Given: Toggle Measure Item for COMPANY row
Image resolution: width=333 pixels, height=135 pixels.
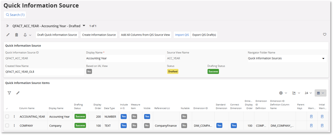Looking at the screenshot, I should [x=134, y=125].
